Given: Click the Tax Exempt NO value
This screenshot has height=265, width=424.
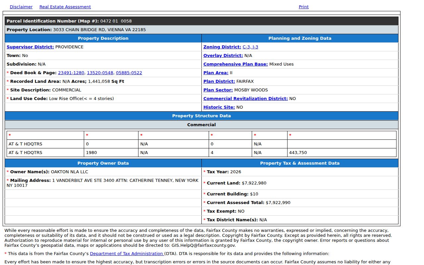Looking at the screenshot, I should point(241,211).
